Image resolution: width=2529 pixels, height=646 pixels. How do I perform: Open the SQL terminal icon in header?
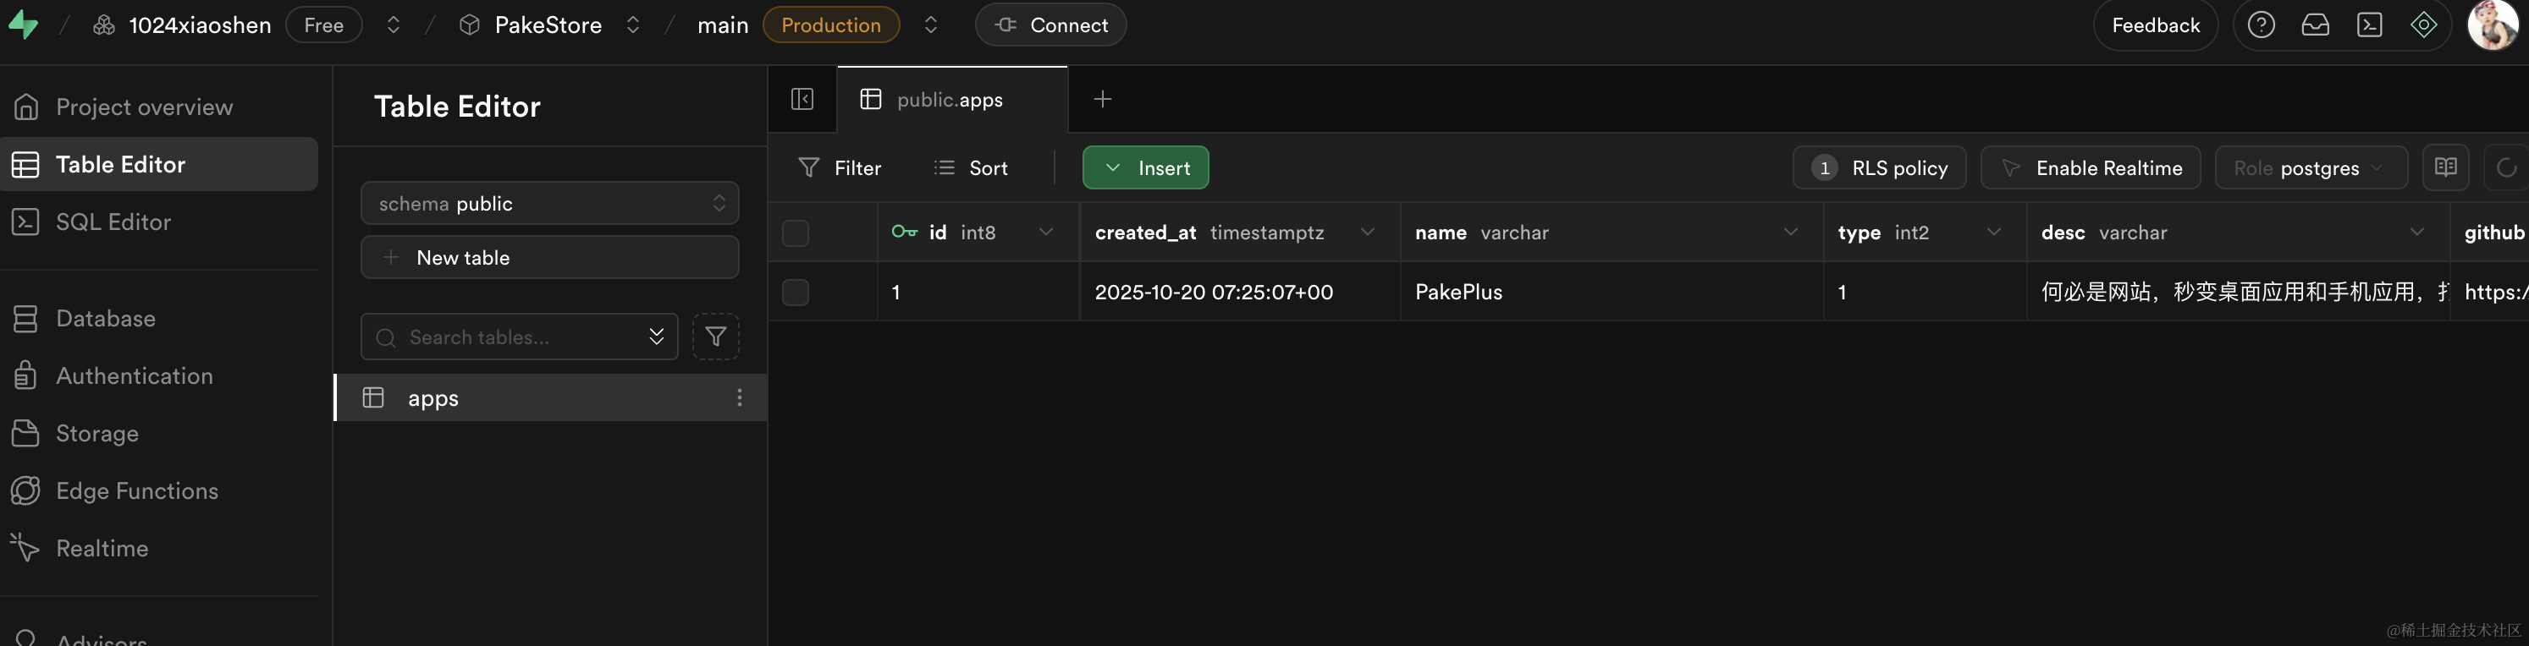2370,25
